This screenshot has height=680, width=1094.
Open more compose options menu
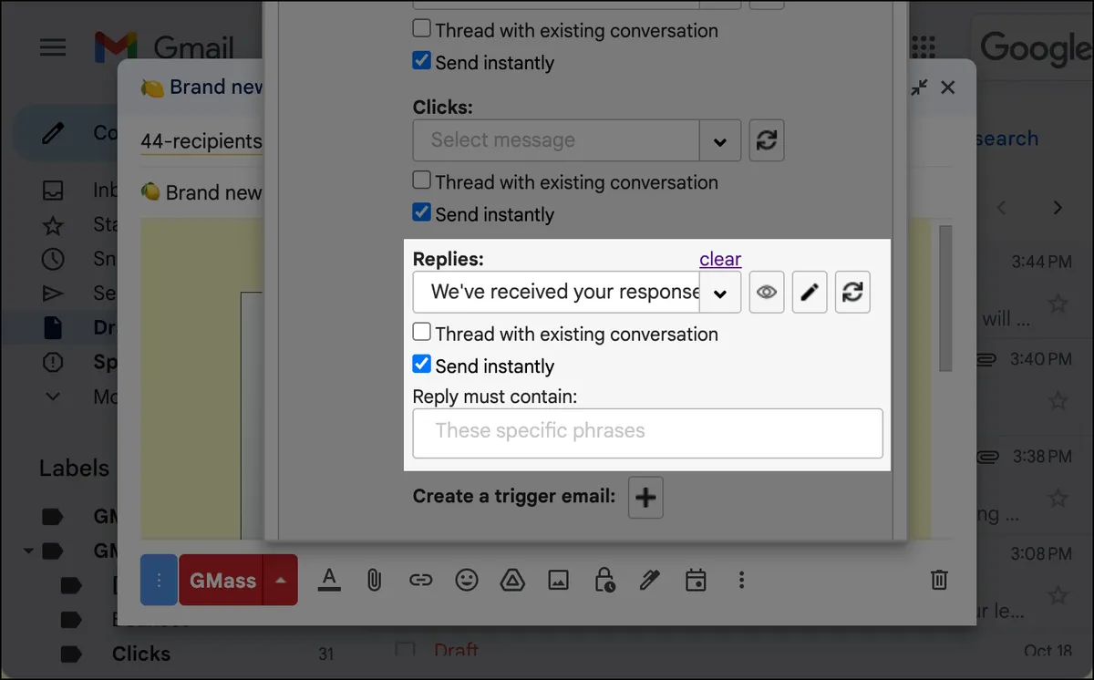pyautogui.click(x=742, y=580)
